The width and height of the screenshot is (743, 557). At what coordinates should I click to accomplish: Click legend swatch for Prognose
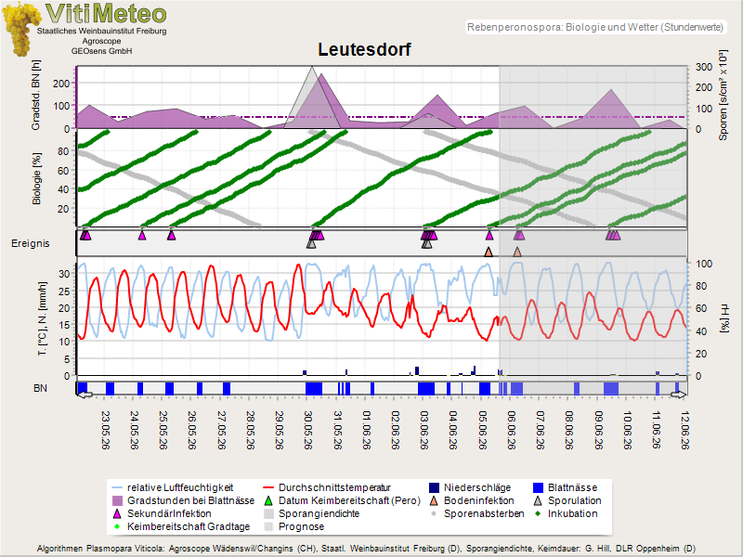(268, 526)
